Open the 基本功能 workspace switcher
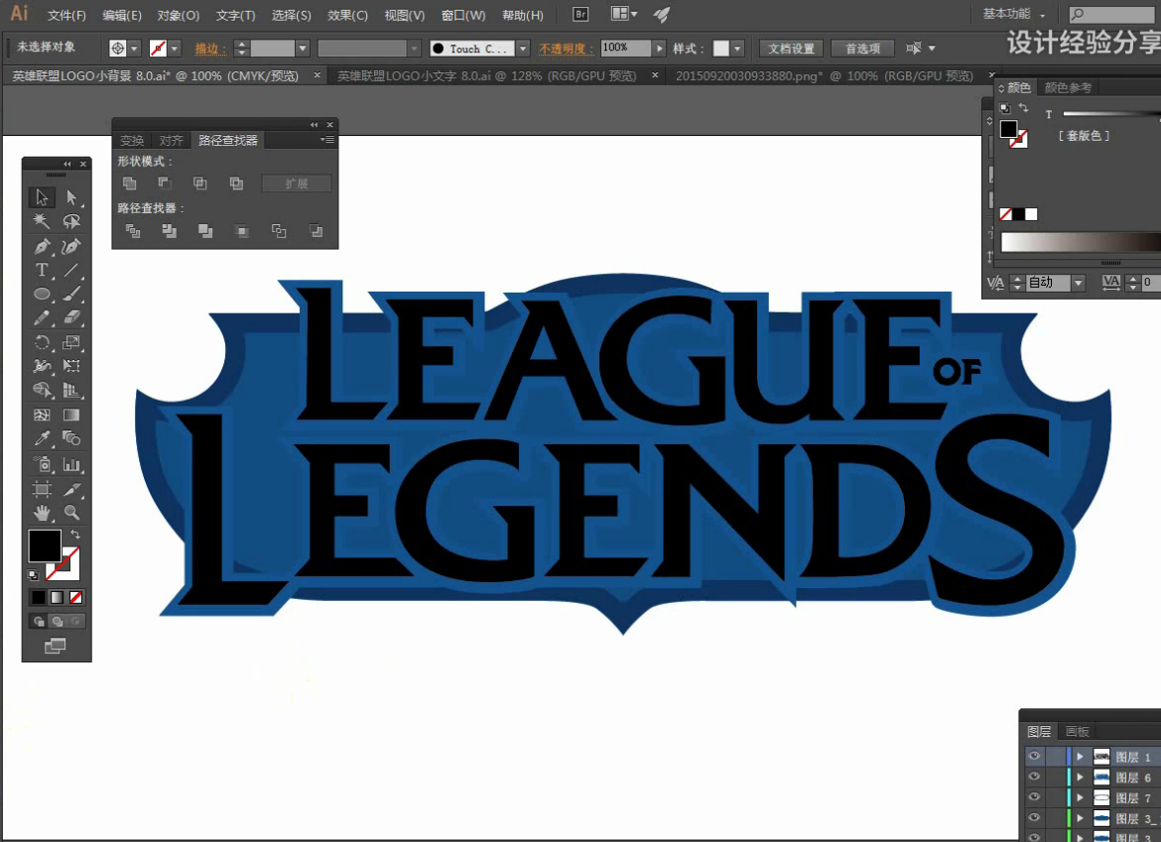 pos(1014,13)
